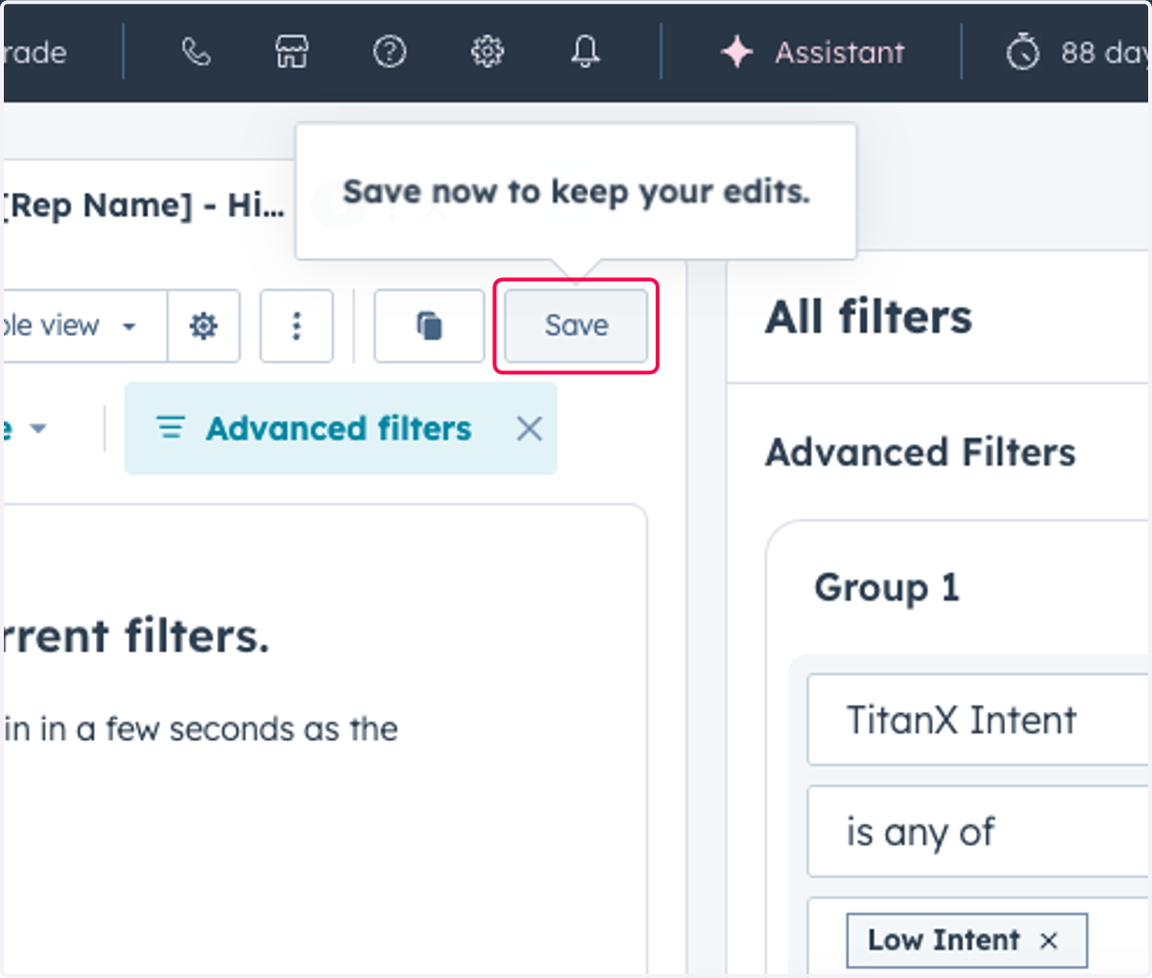1152x978 pixels.
Task: Open the three-dot more options menu
Action: tap(297, 326)
